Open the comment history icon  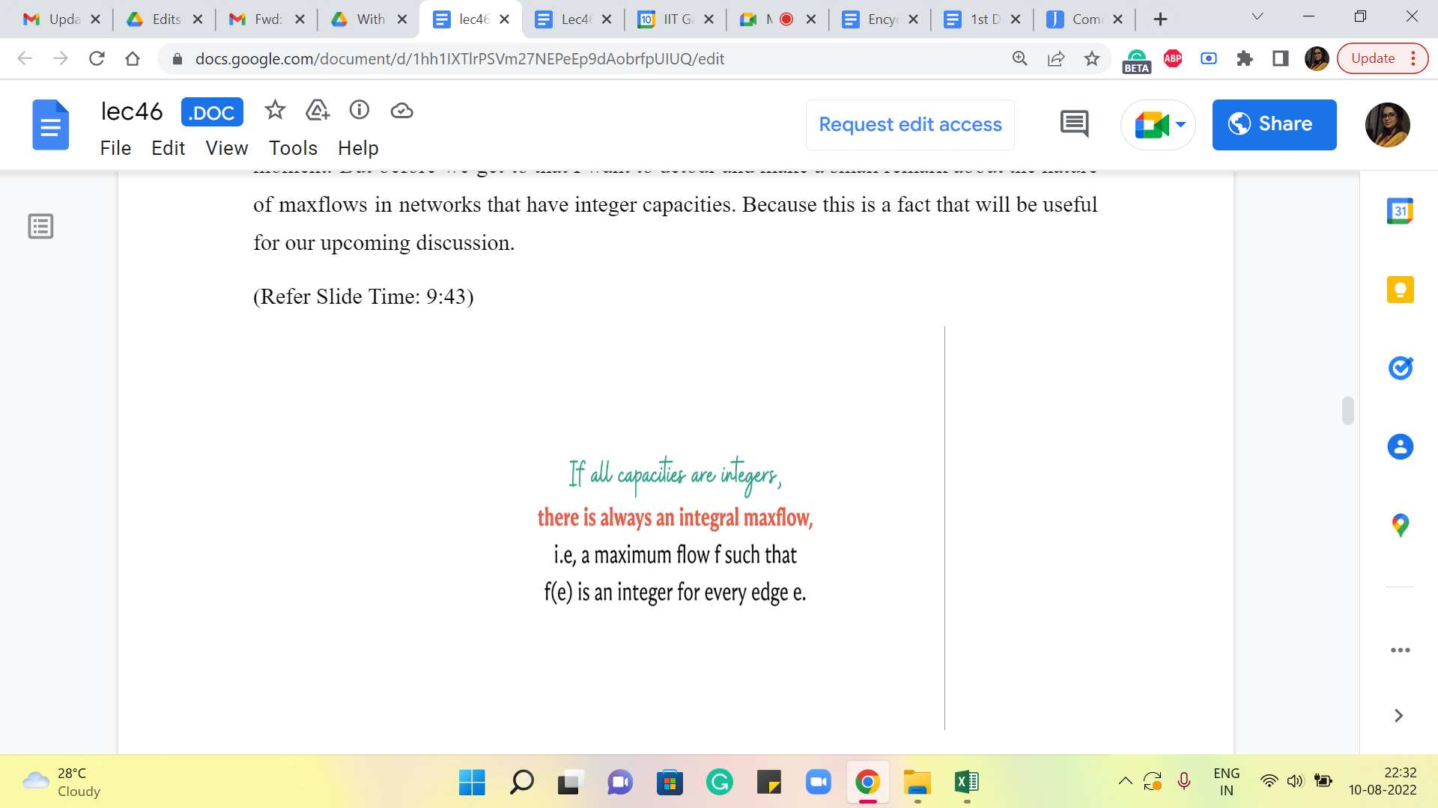[1074, 124]
